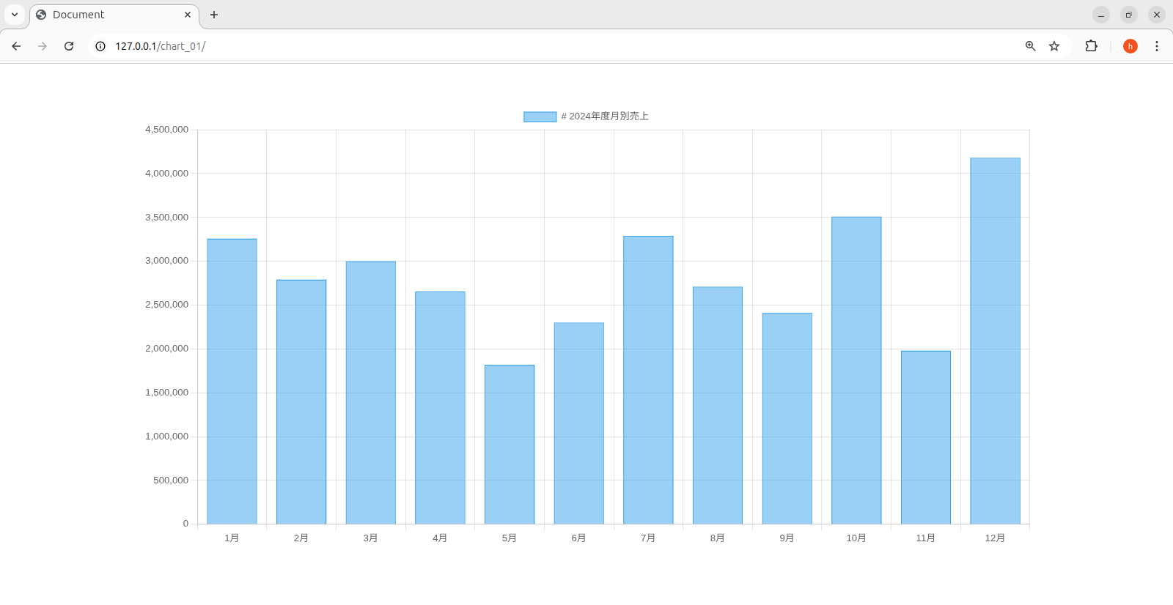Image resolution: width=1173 pixels, height=605 pixels.
Task: Open the zoom magnifier icon
Action: click(x=1030, y=46)
